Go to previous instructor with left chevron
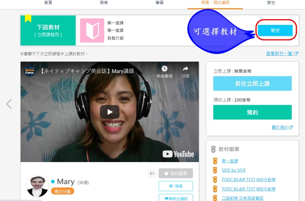 9,104
